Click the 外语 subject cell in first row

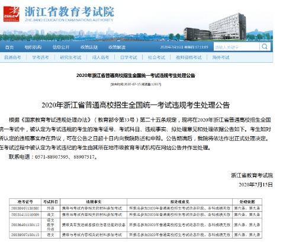(50, 208)
